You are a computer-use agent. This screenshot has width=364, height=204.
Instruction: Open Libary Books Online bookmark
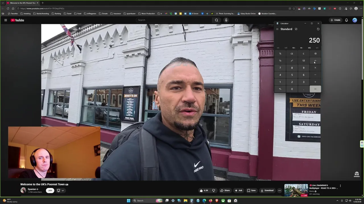[246, 14]
